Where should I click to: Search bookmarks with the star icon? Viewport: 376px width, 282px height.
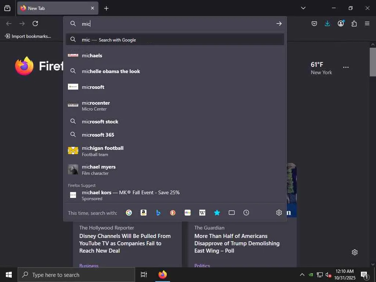(x=217, y=213)
